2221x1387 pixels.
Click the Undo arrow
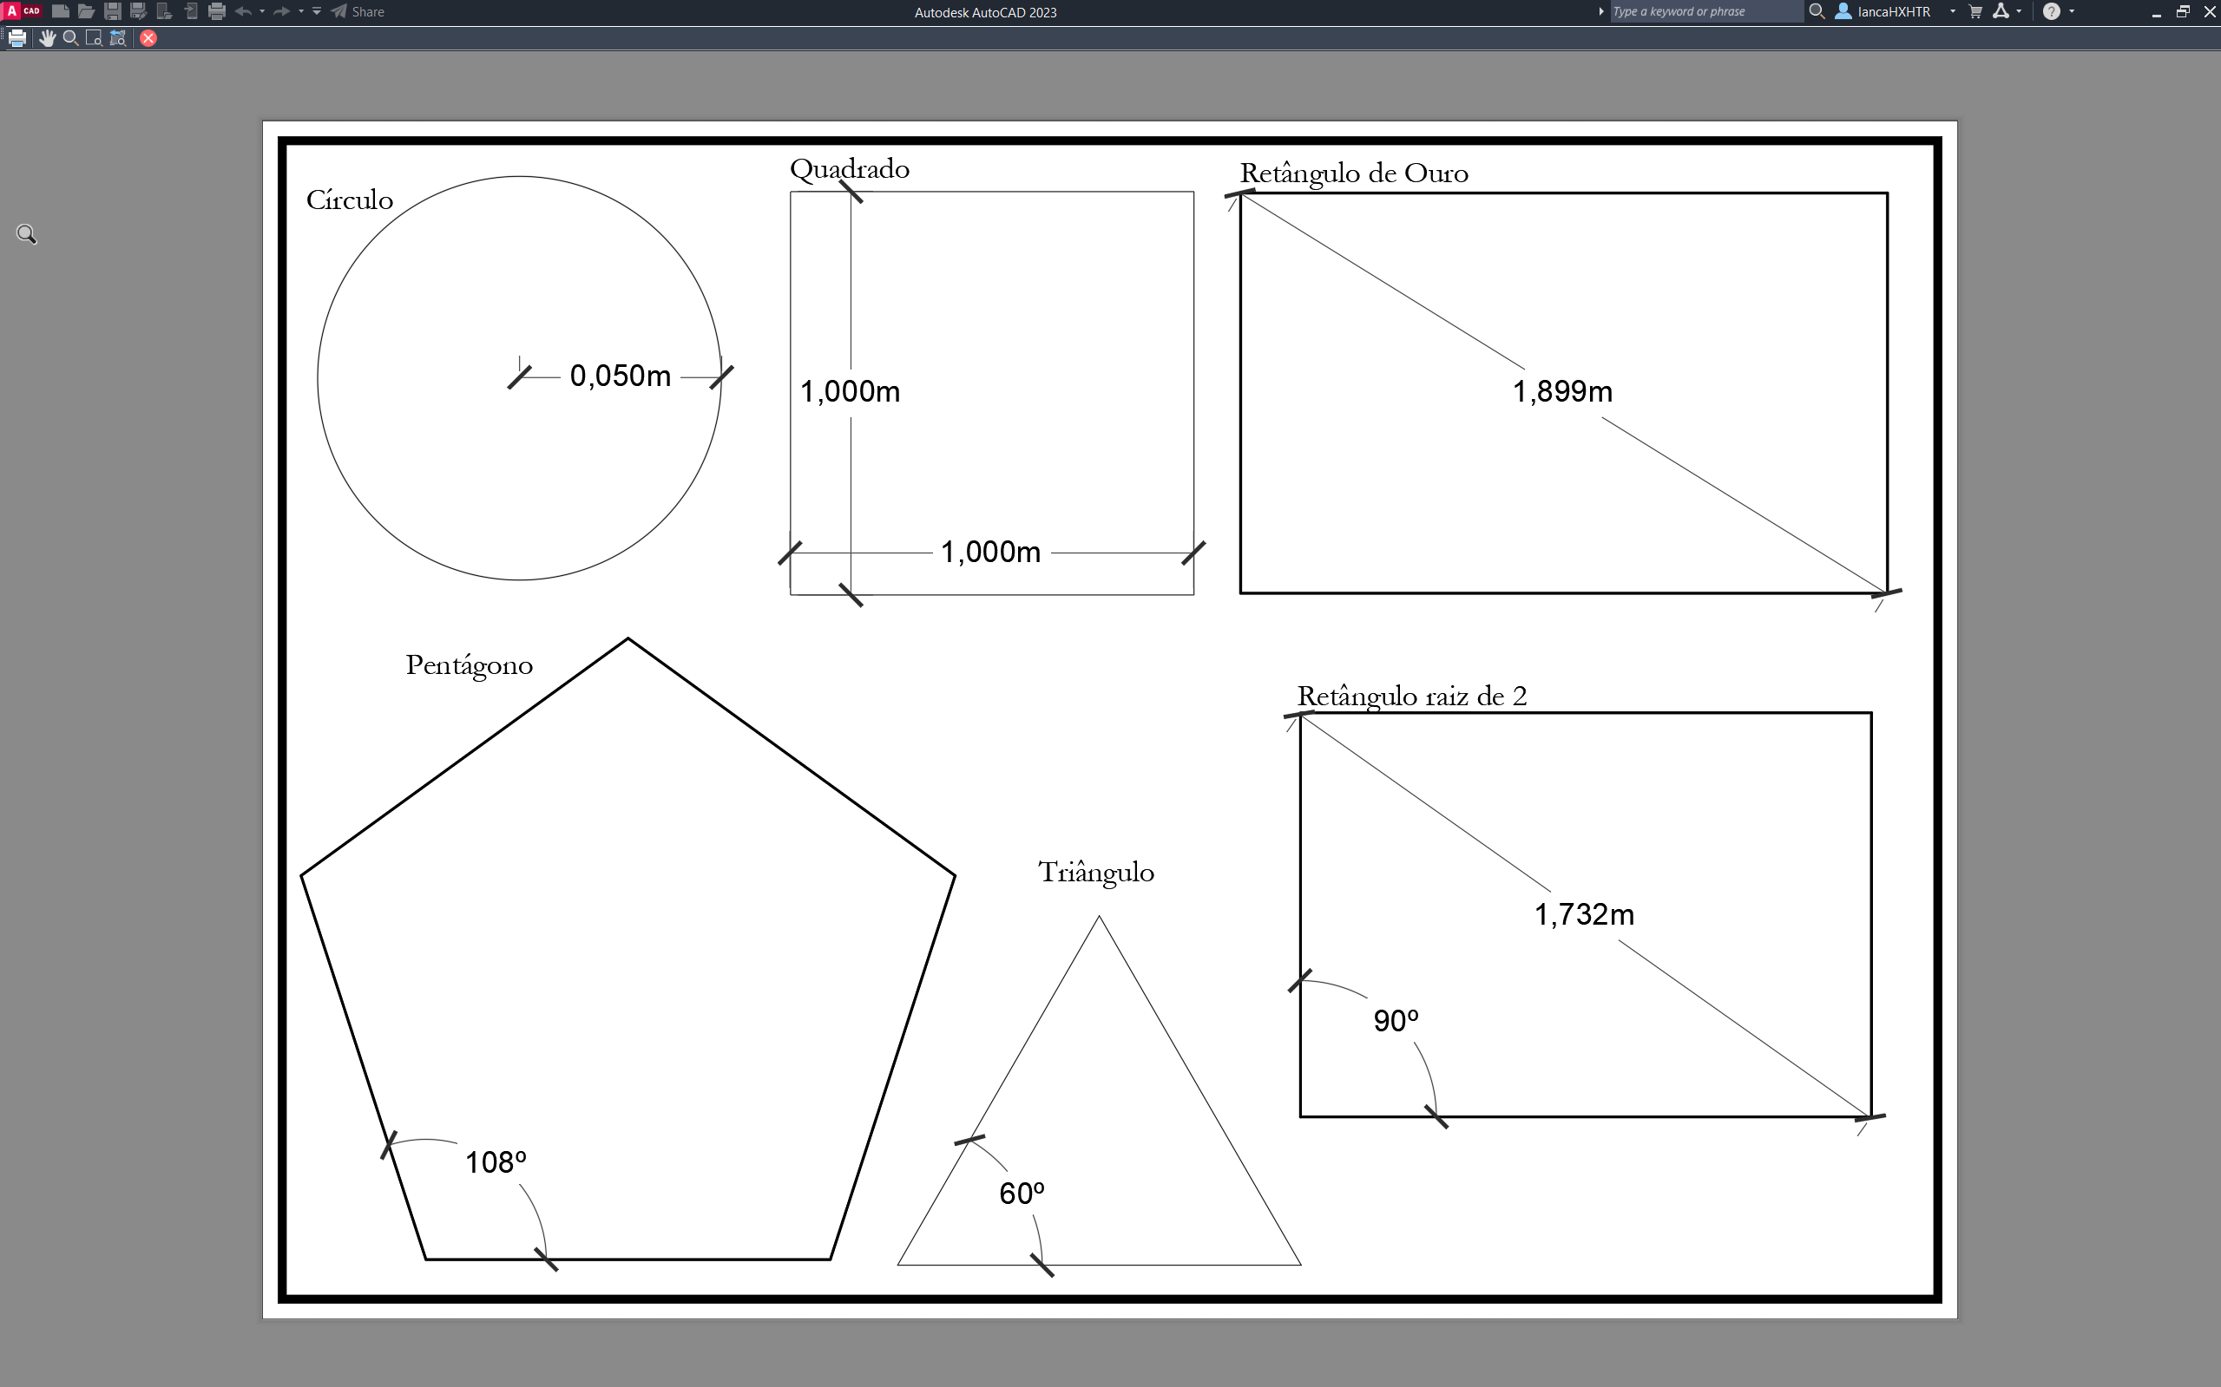(x=245, y=12)
